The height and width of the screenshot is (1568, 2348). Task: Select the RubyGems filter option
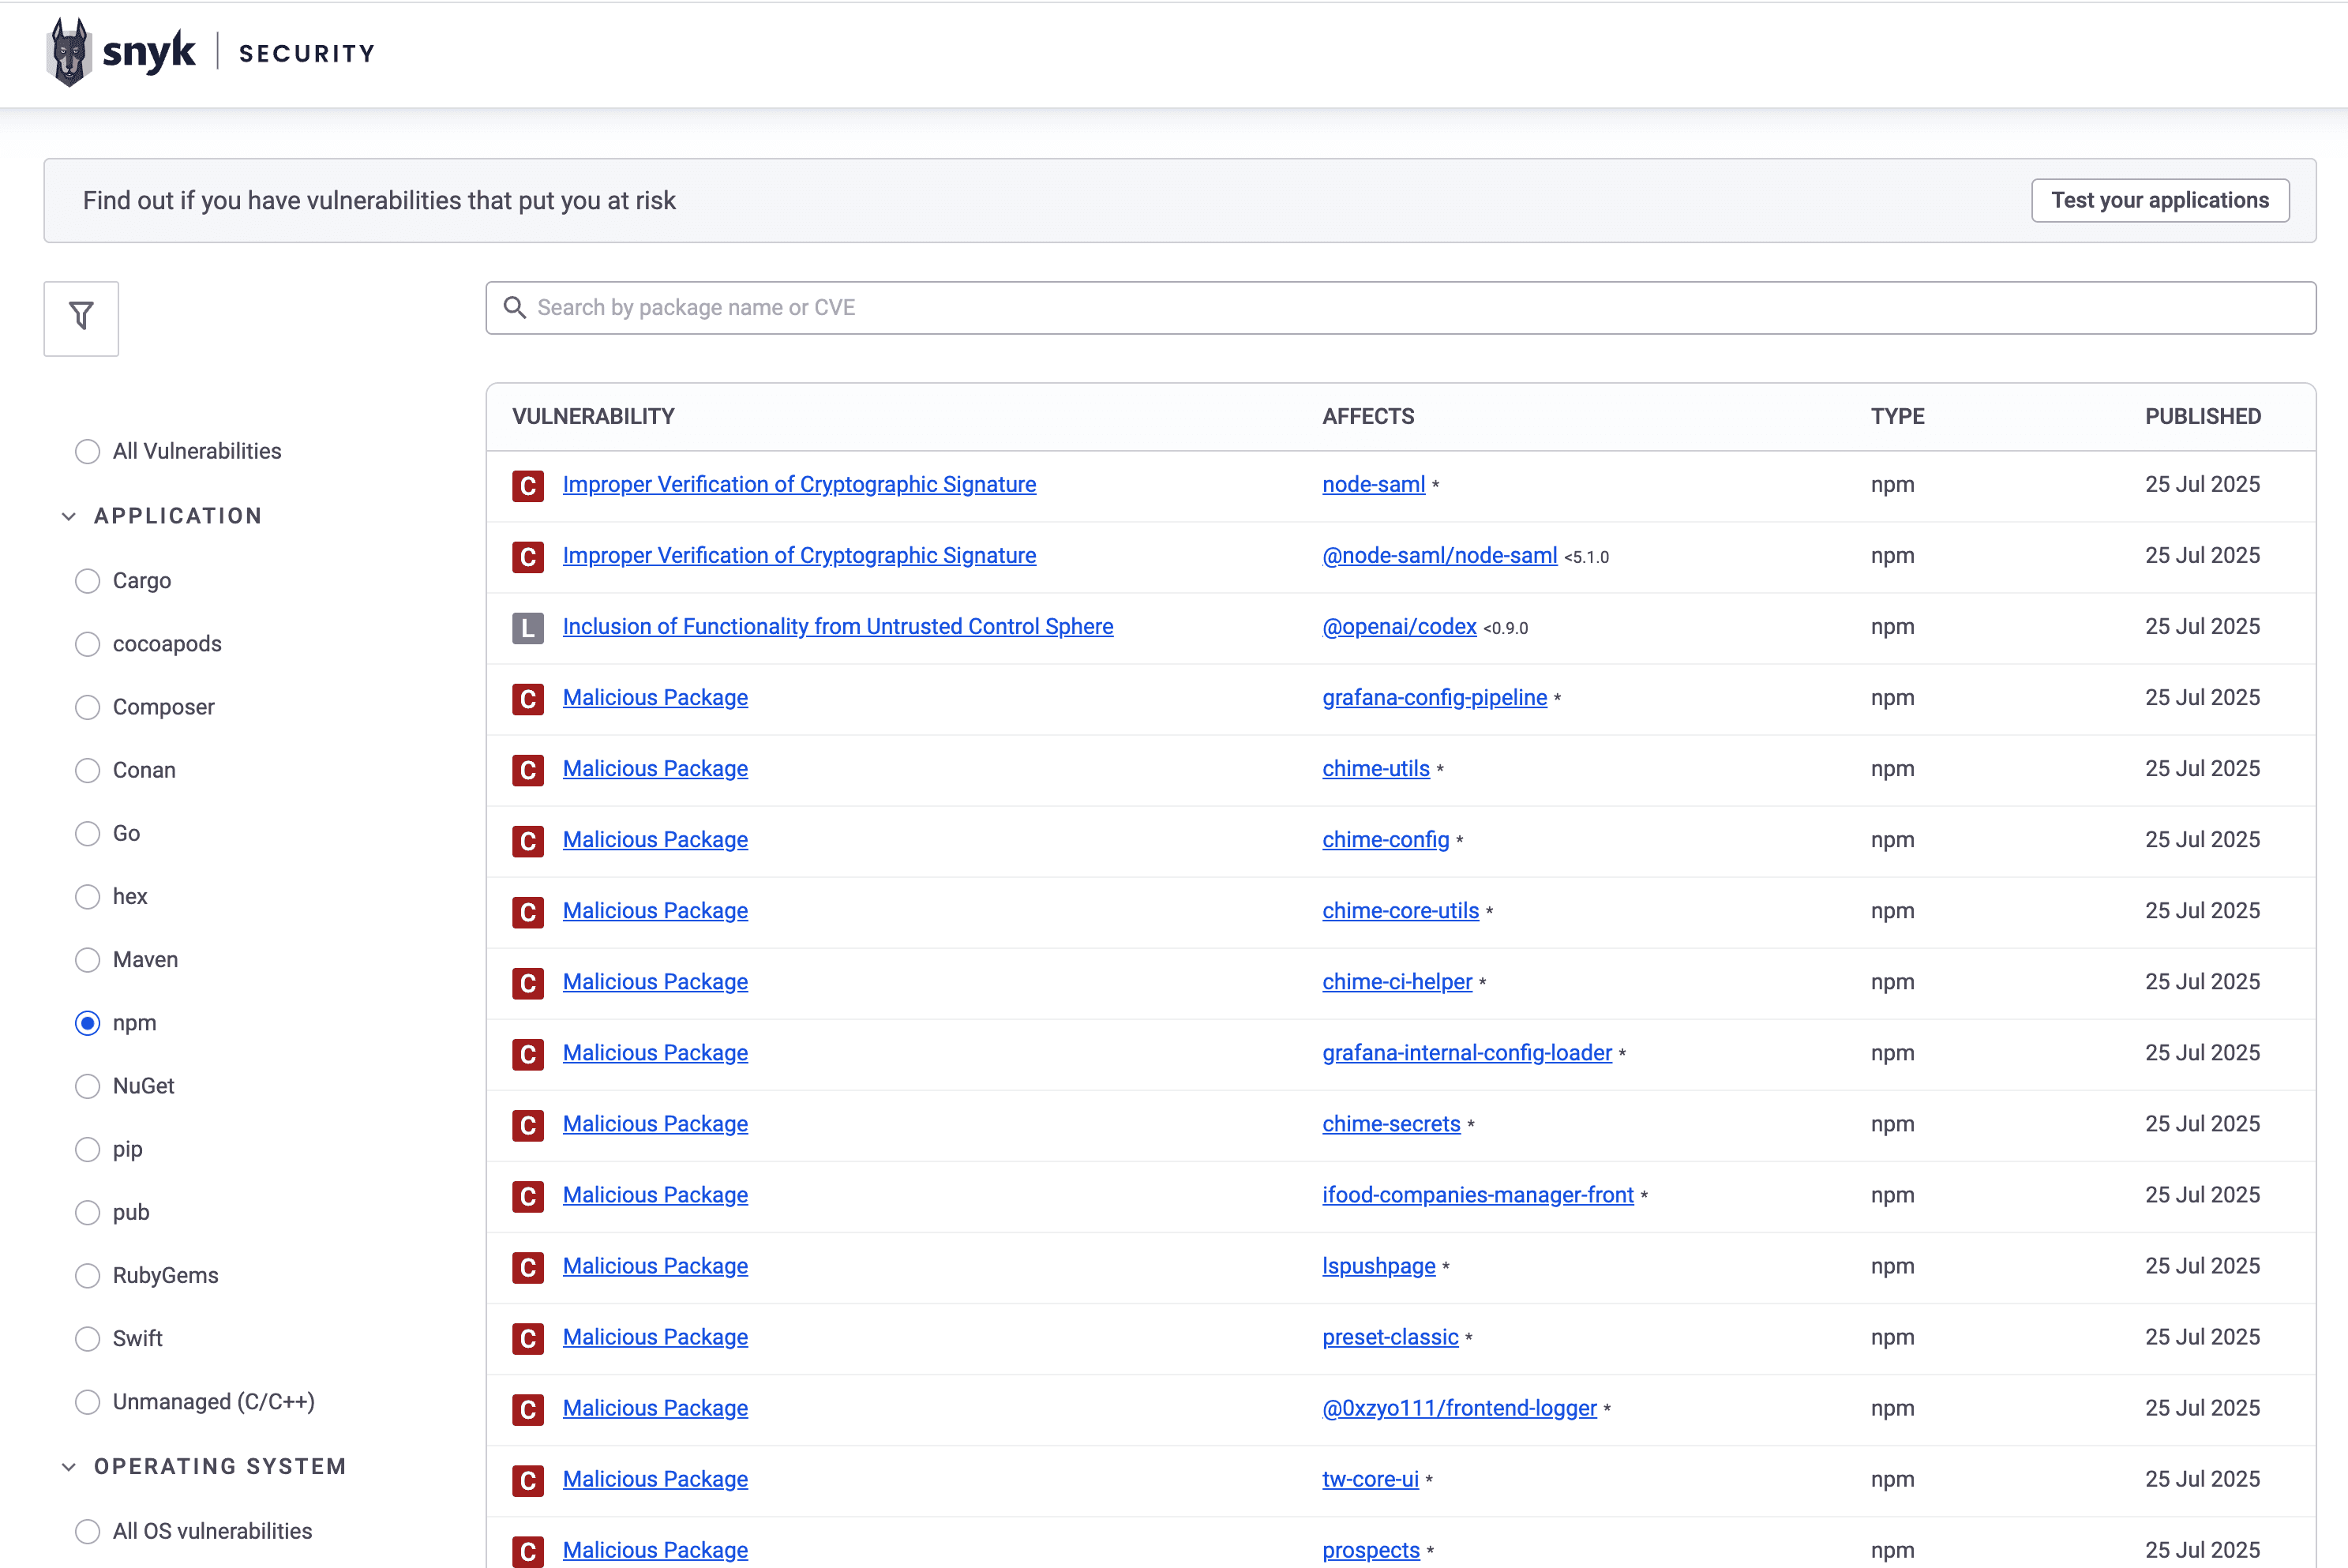tap(88, 1275)
